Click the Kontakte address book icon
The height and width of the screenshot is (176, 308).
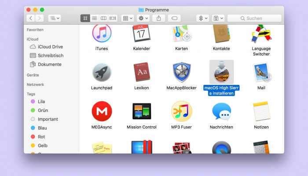point(221,34)
